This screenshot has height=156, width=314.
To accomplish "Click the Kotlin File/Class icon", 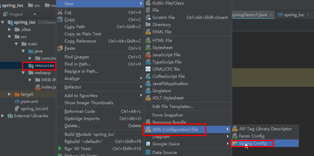I will [148, 3].
